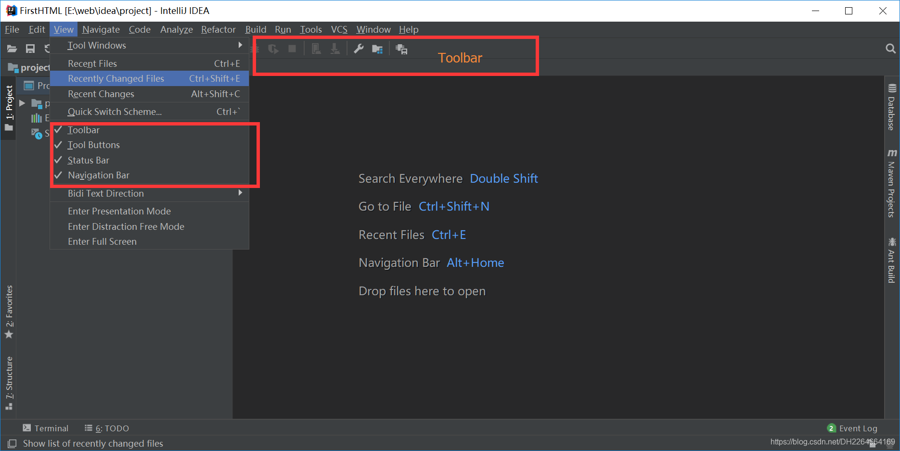Expand the Tool Windows submenu arrow
Viewport: 900px width, 451px height.
coord(240,45)
